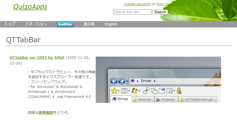The image size is (237, 124).
Task: Click the clock history icon
Action: click(x=124, y=91)
